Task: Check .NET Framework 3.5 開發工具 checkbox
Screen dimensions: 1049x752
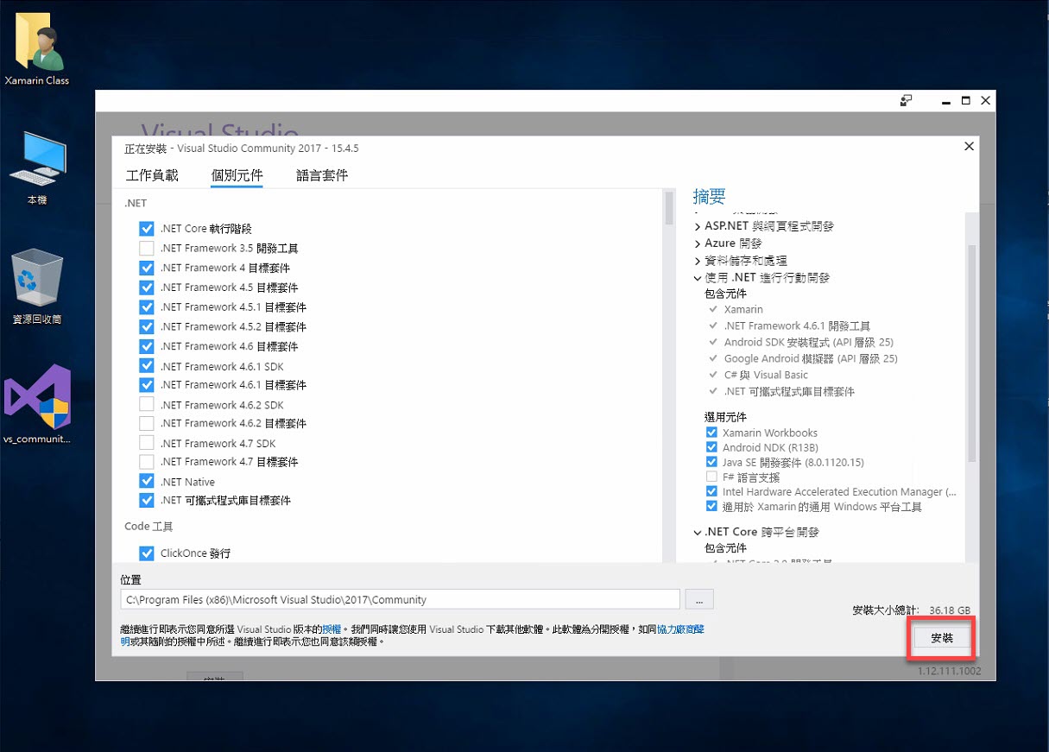Action: click(x=146, y=248)
